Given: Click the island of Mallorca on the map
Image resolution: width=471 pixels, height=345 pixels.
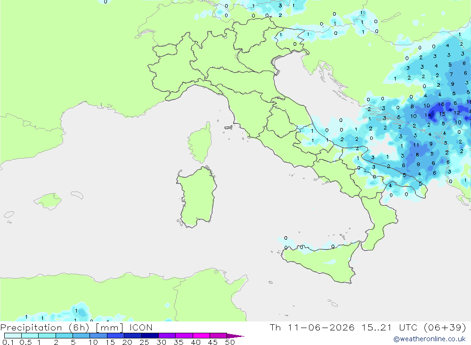Looking at the screenshot, I should point(48,201).
